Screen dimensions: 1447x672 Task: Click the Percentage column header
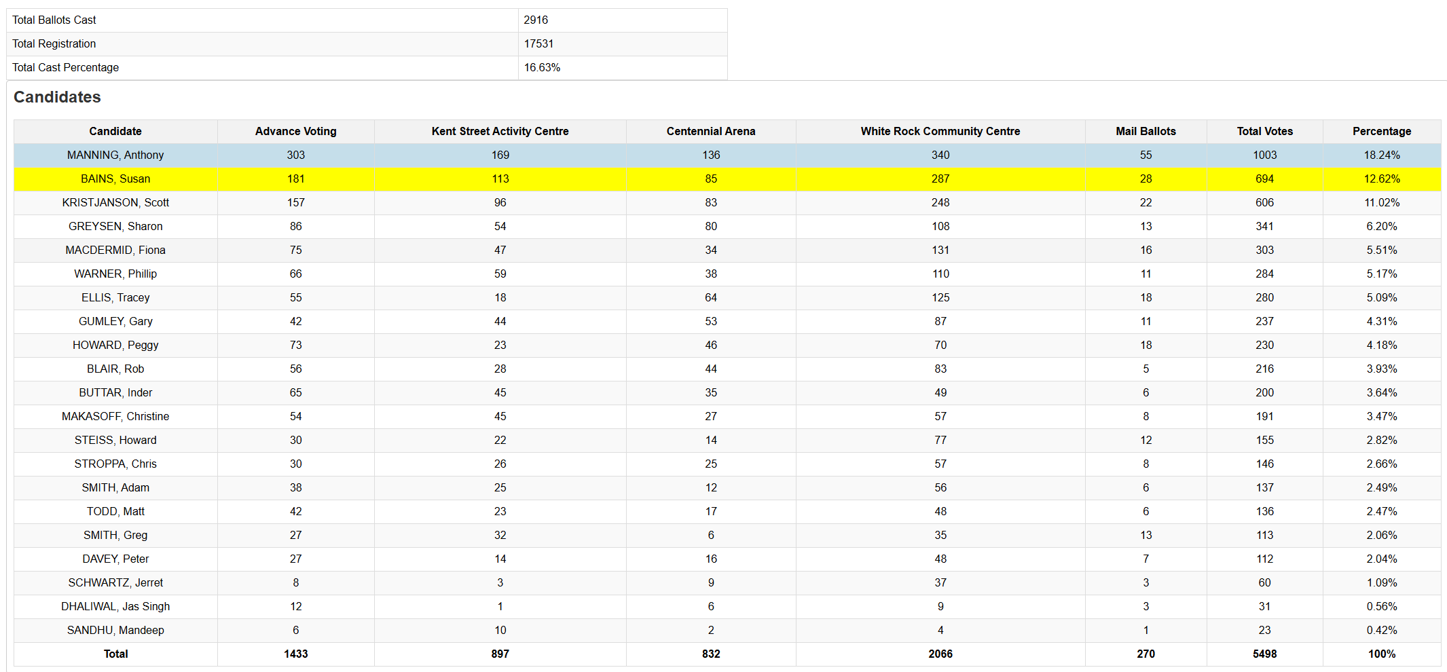pyautogui.click(x=1381, y=131)
